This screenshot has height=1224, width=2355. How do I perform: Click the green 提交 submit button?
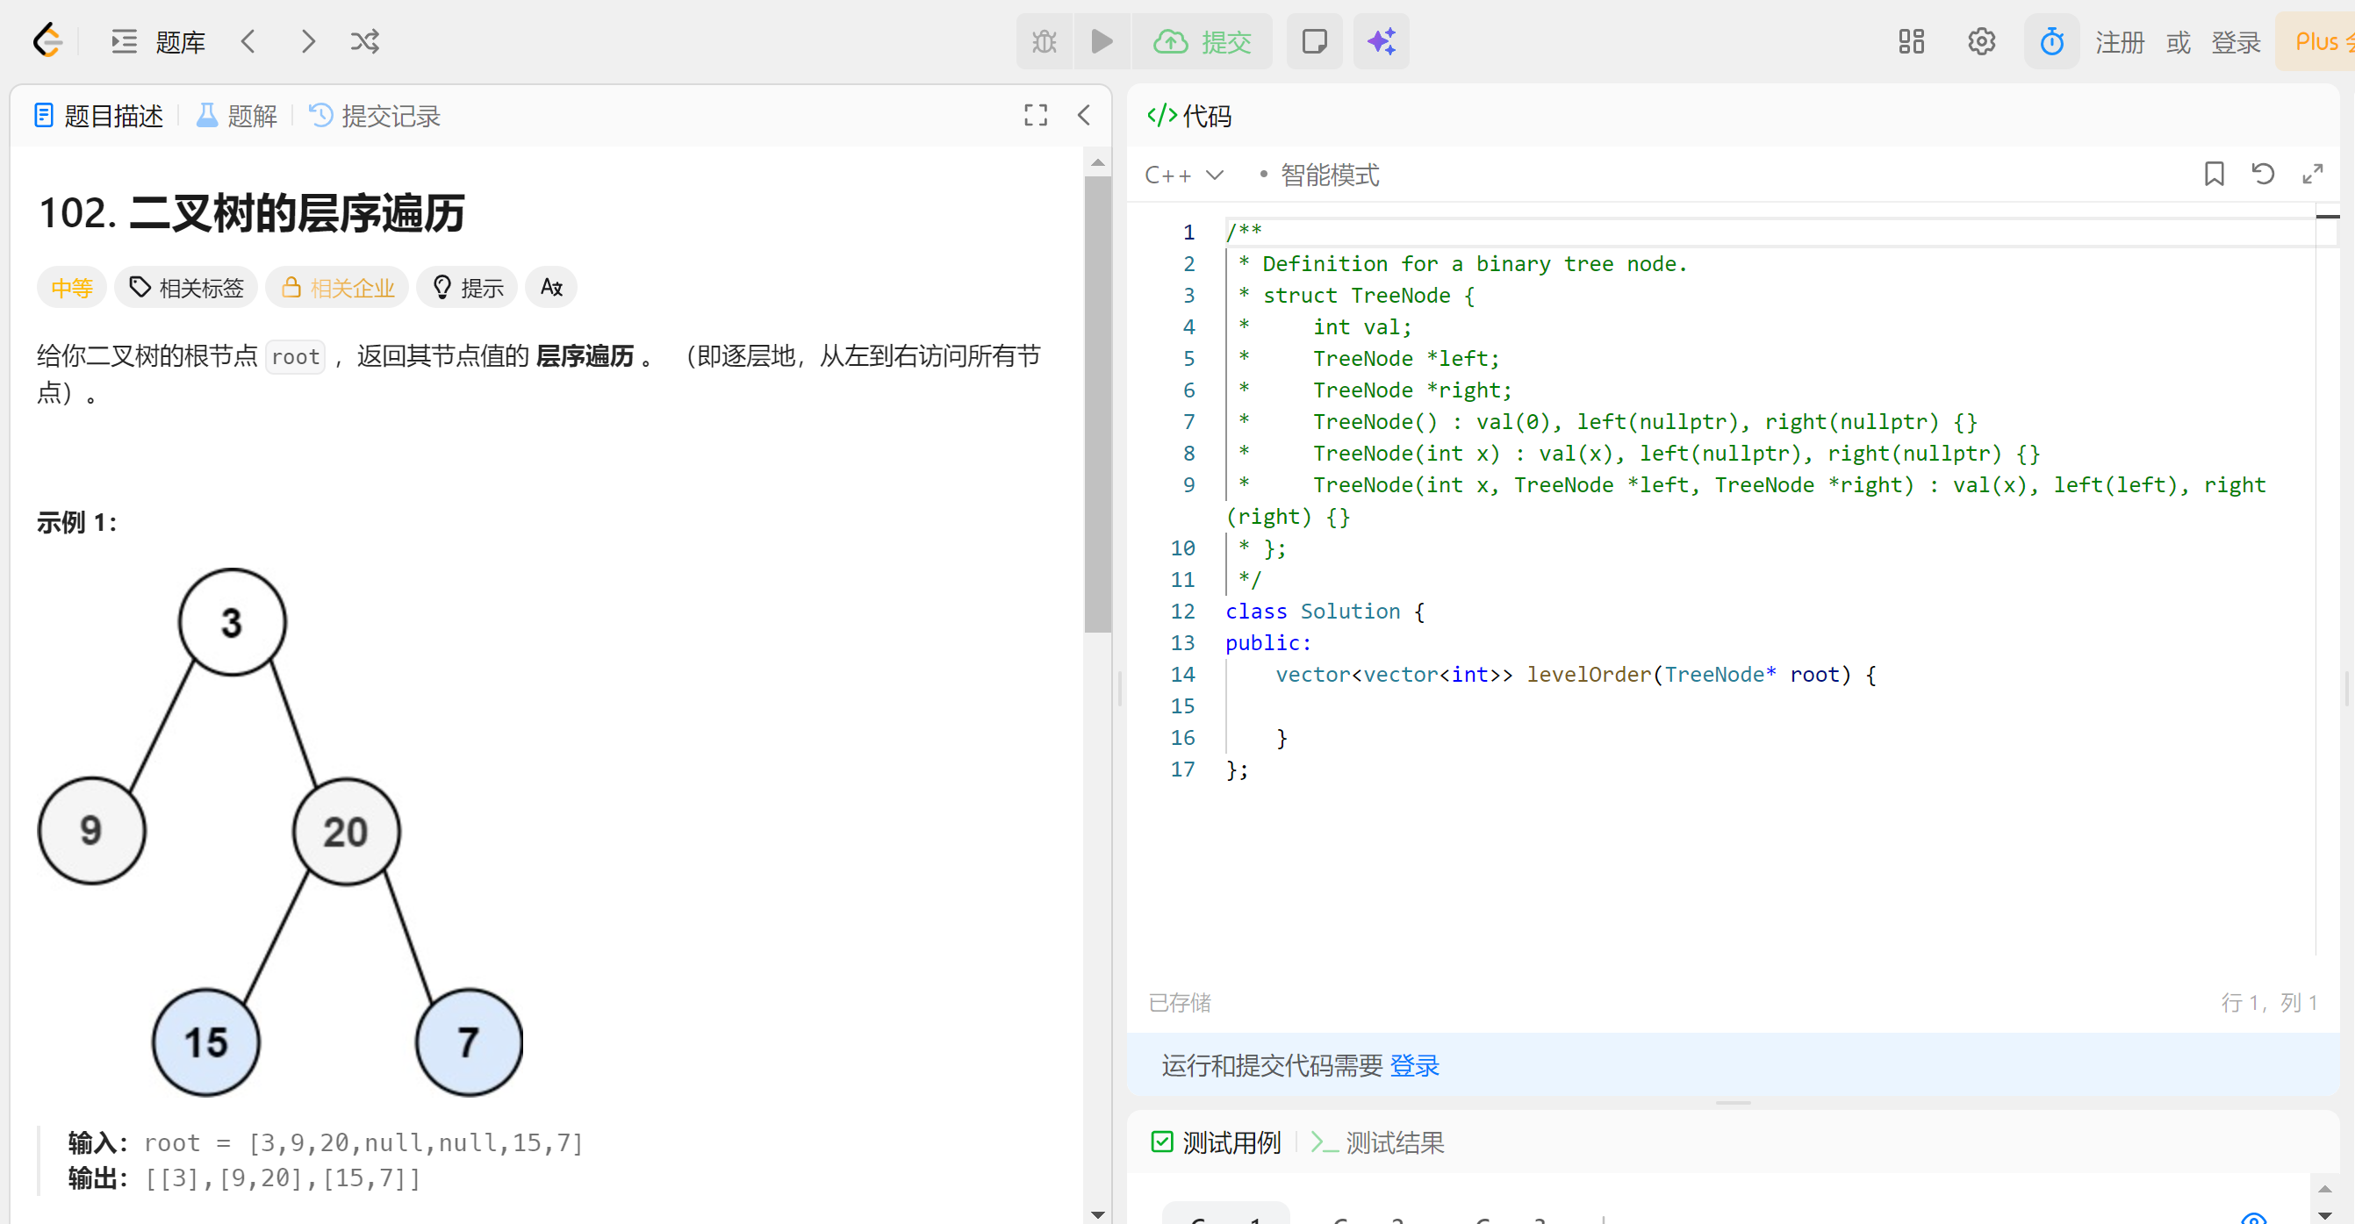[x=1203, y=41]
